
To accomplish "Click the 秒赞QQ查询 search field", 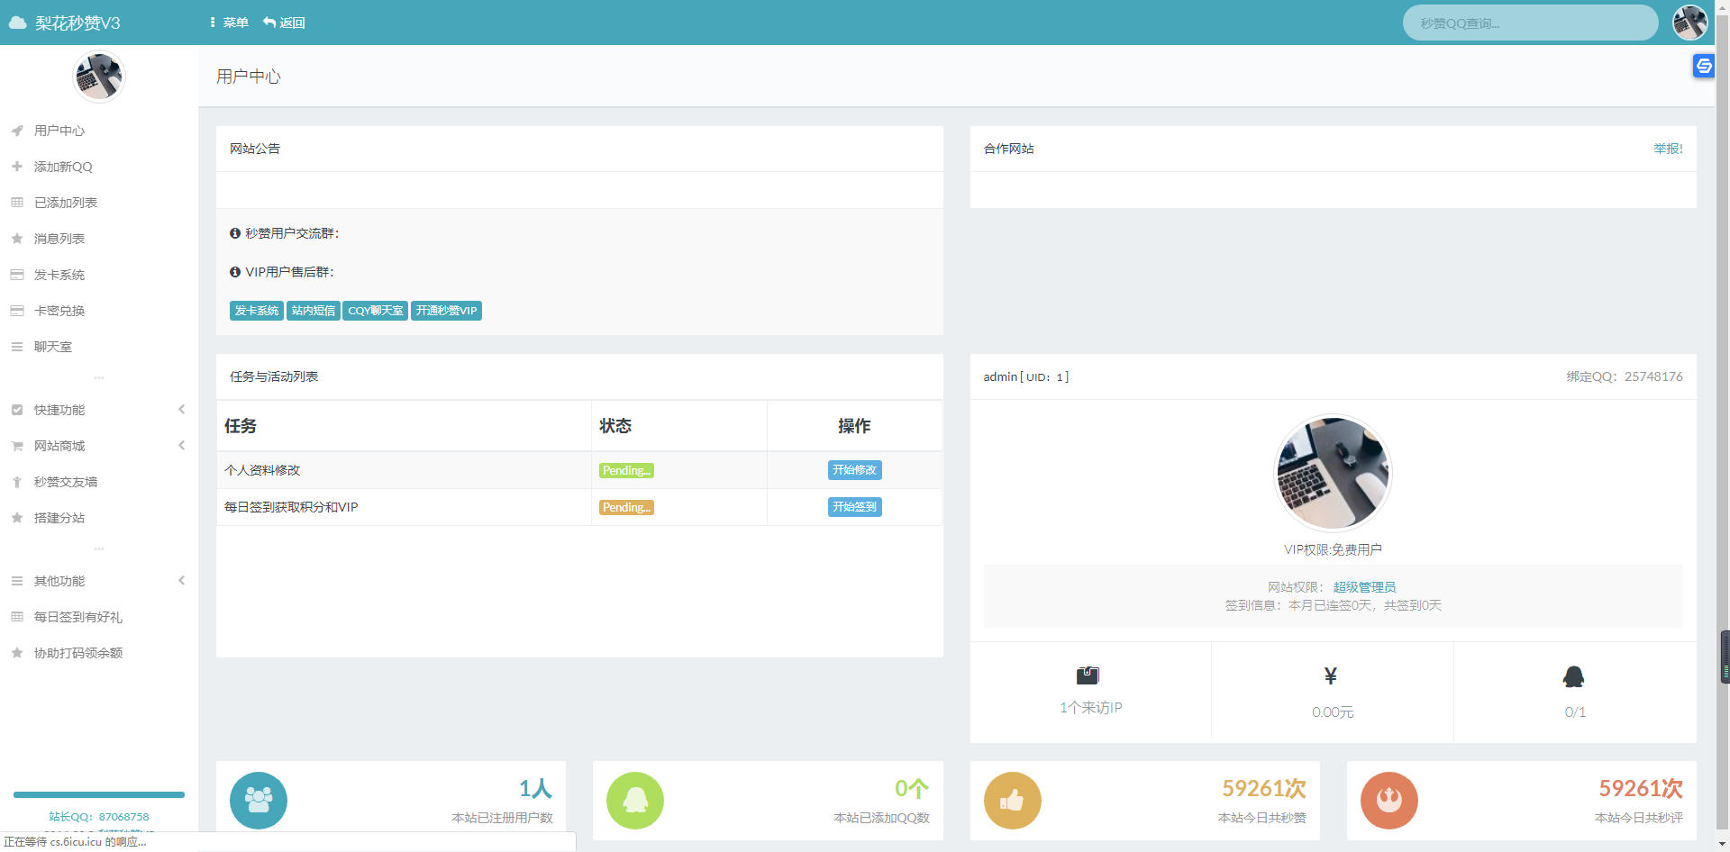I will 1530,23.
